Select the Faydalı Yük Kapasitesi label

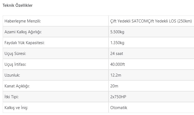click(x=24, y=43)
